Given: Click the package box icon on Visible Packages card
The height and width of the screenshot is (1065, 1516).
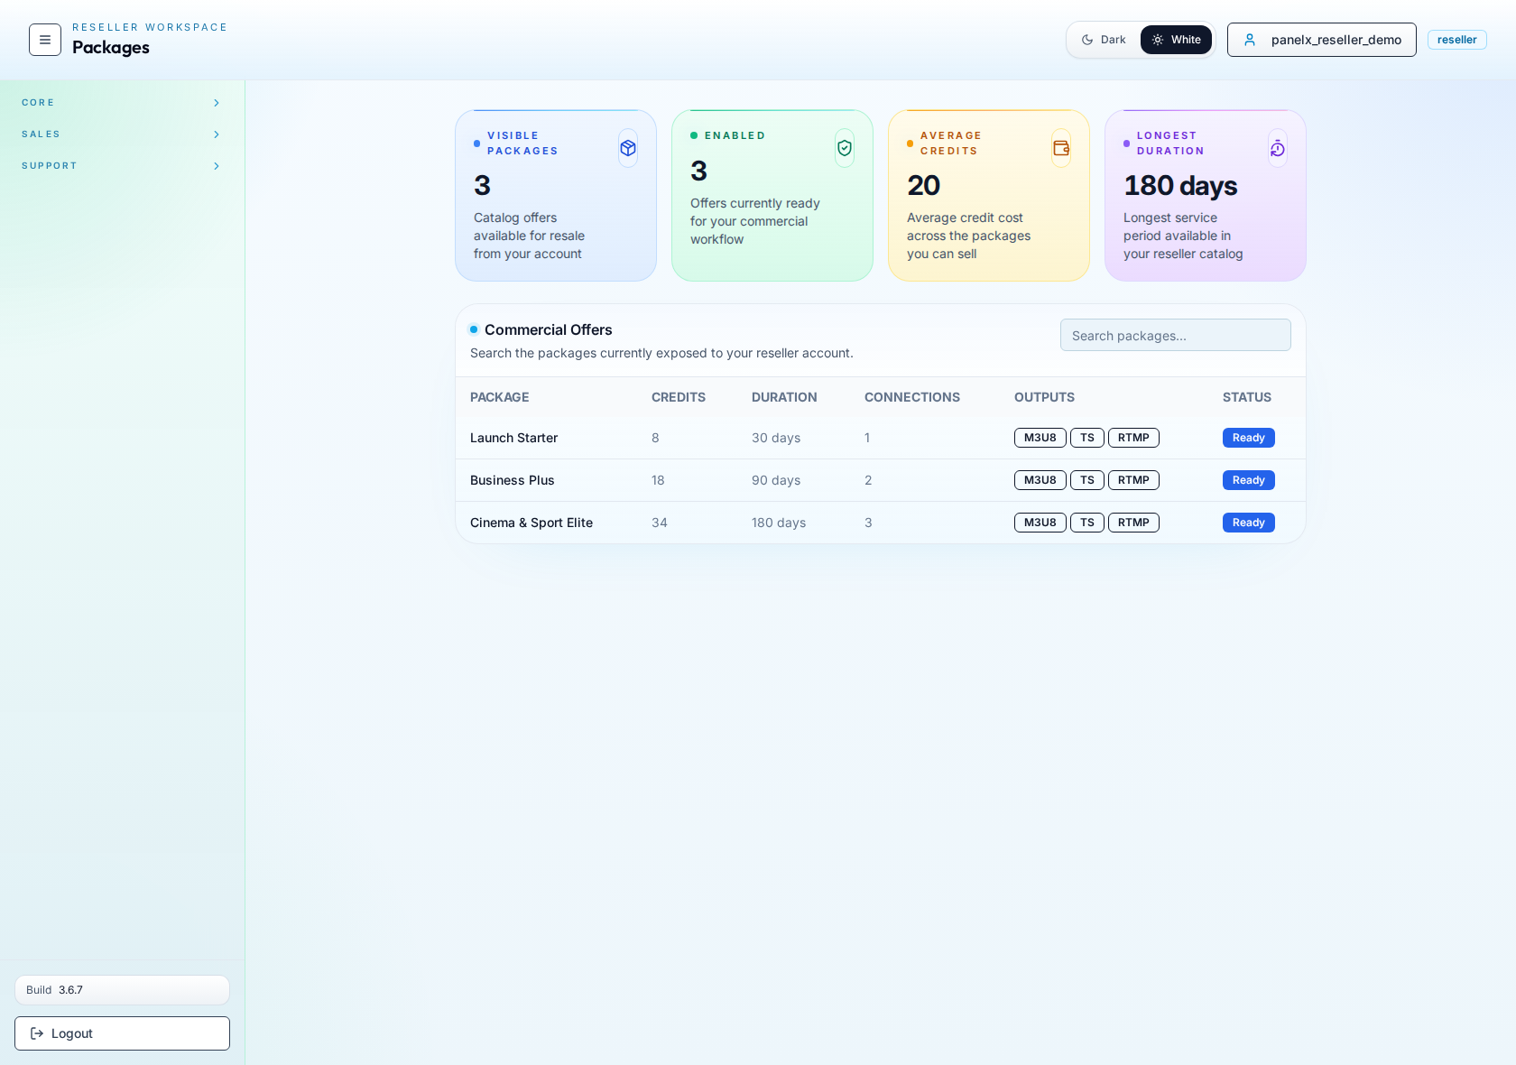Looking at the screenshot, I should pyautogui.click(x=628, y=148).
